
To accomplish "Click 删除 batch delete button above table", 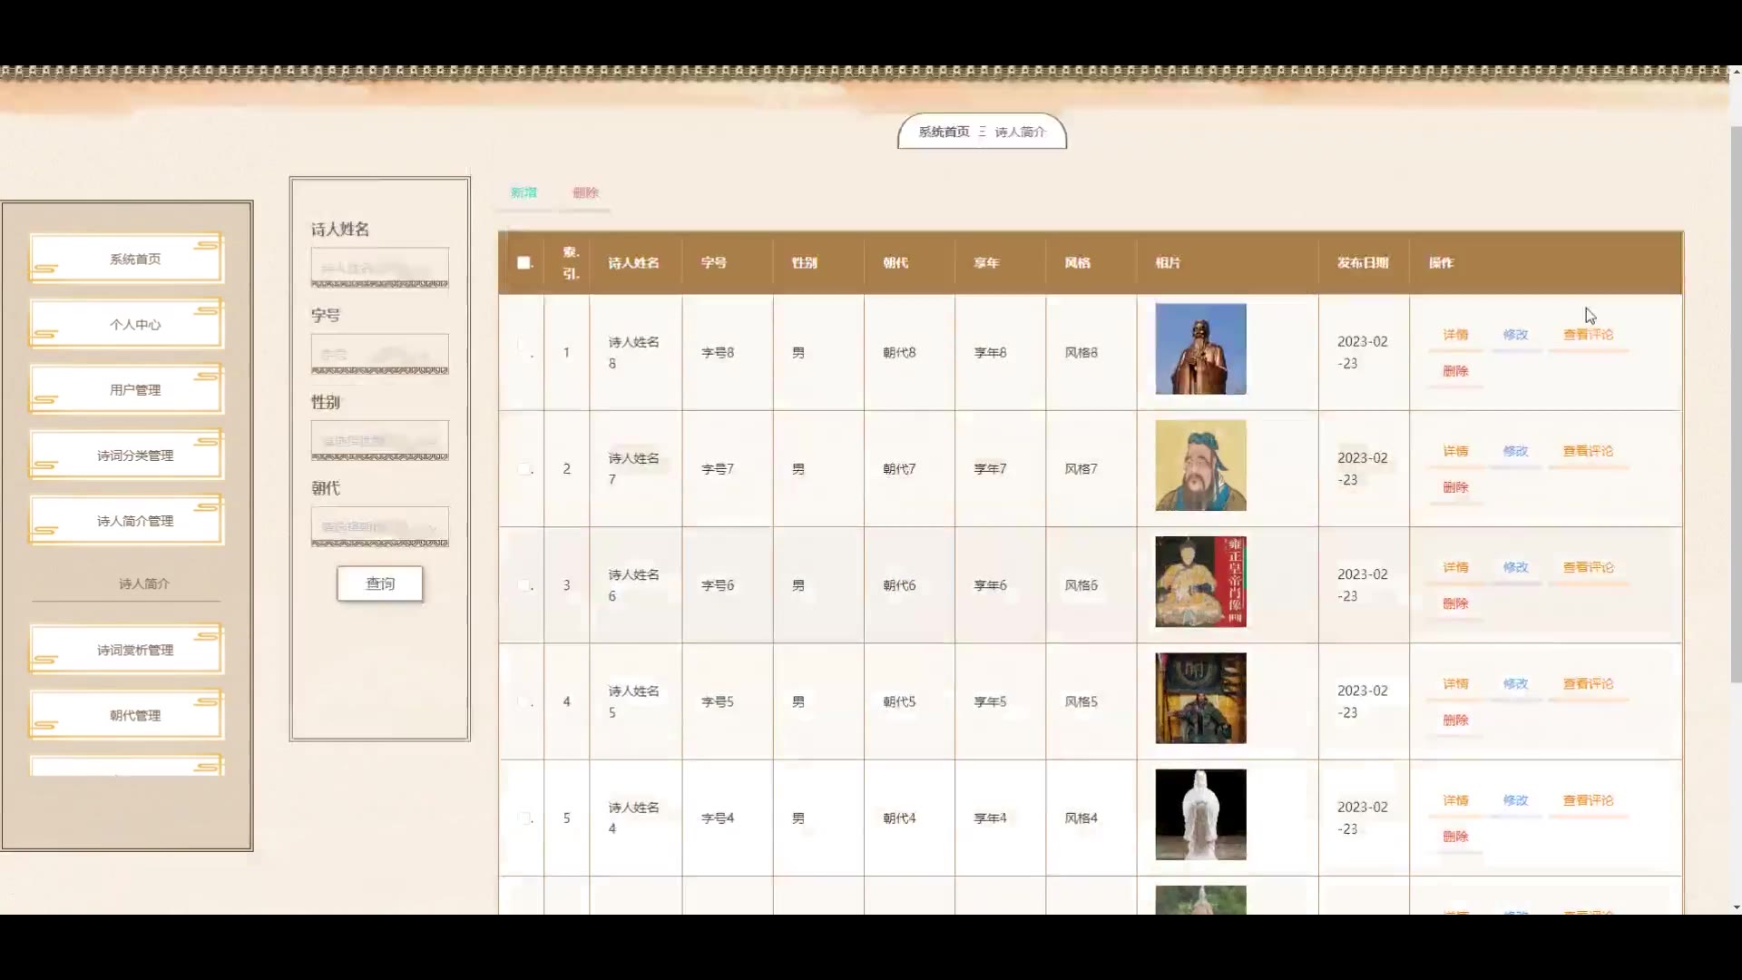I will [585, 192].
